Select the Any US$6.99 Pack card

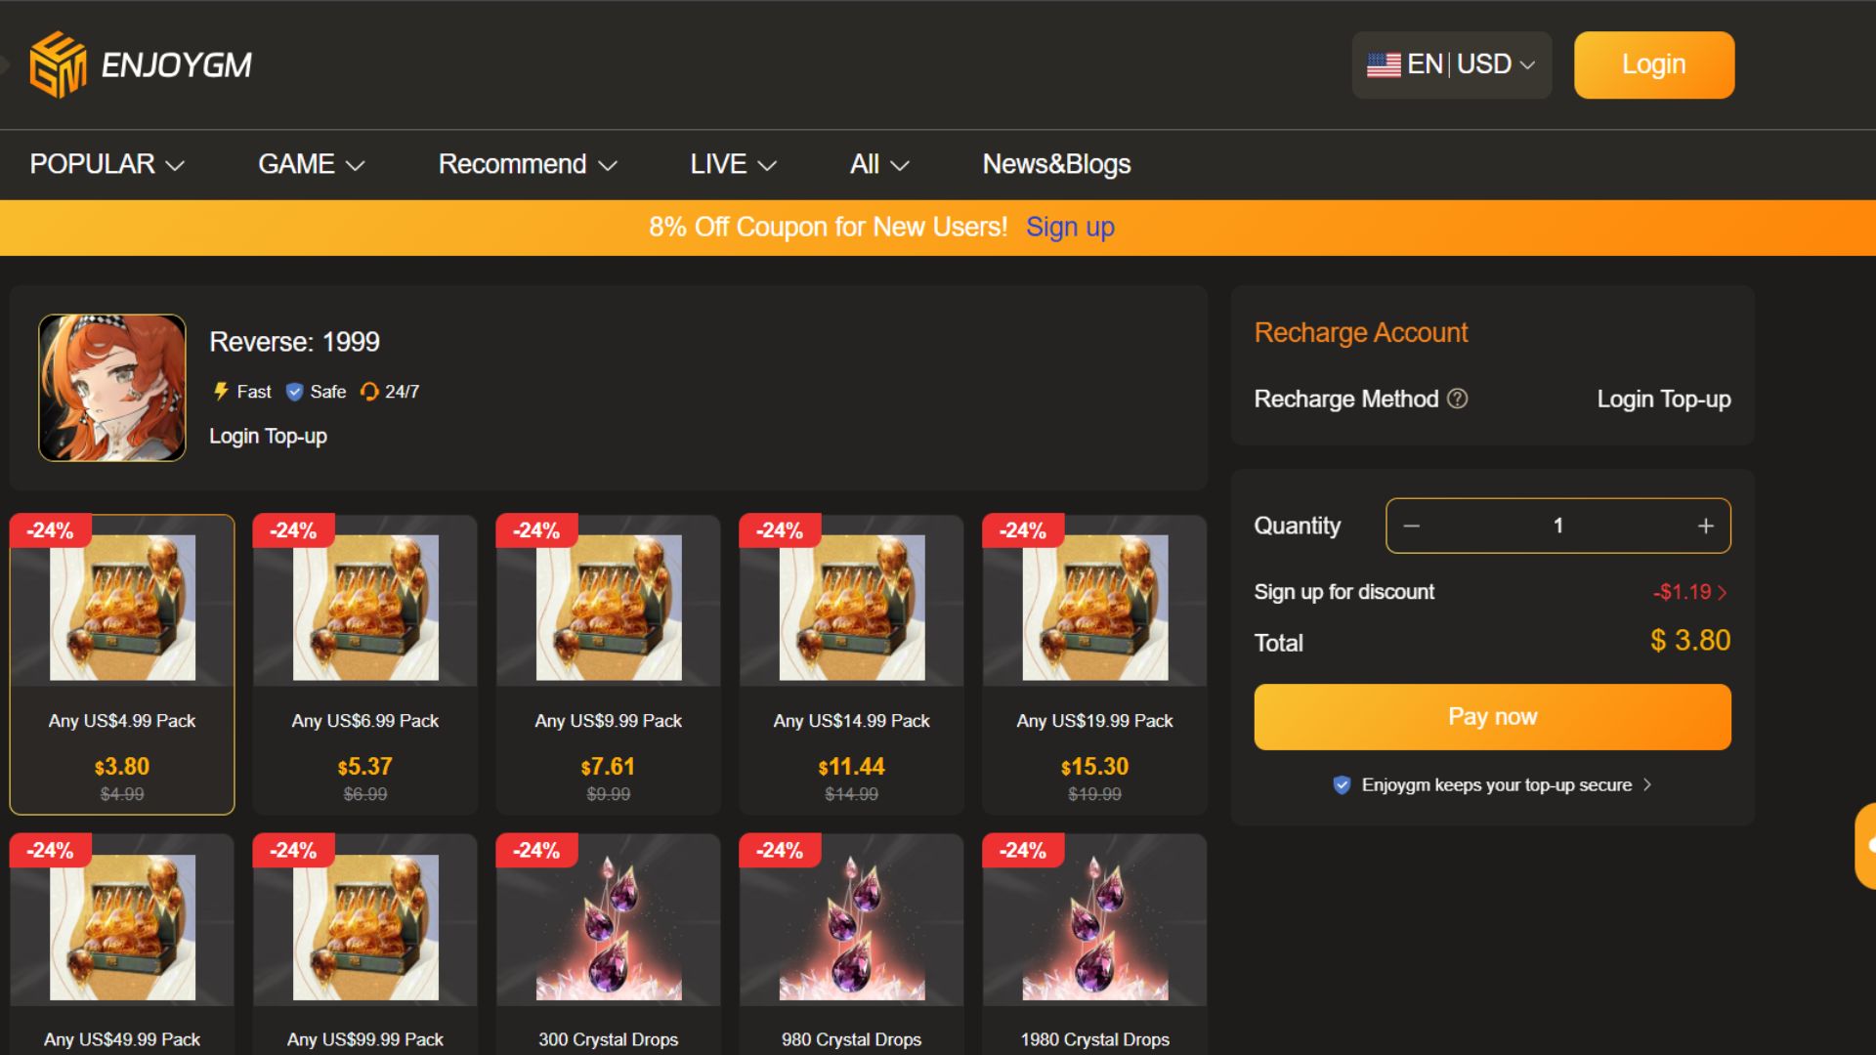pos(364,664)
